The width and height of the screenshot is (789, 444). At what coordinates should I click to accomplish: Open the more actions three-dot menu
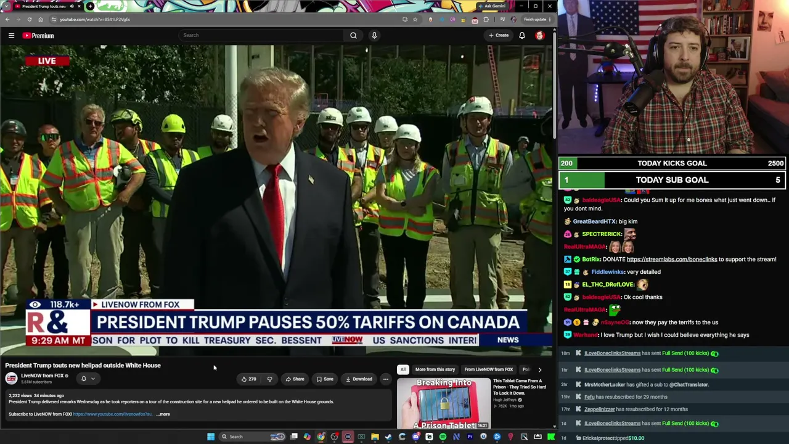[386, 379]
